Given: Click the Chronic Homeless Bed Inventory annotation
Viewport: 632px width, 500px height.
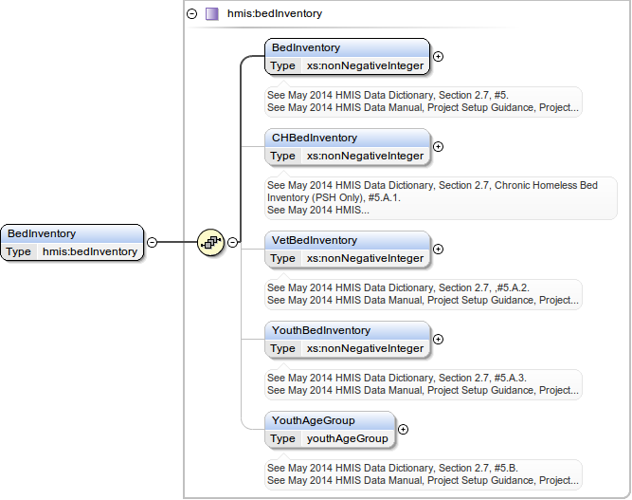Looking at the screenshot, I should pos(441,197).
